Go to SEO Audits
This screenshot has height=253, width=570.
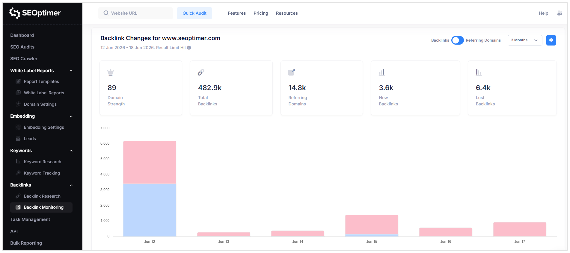click(x=22, y=47)
